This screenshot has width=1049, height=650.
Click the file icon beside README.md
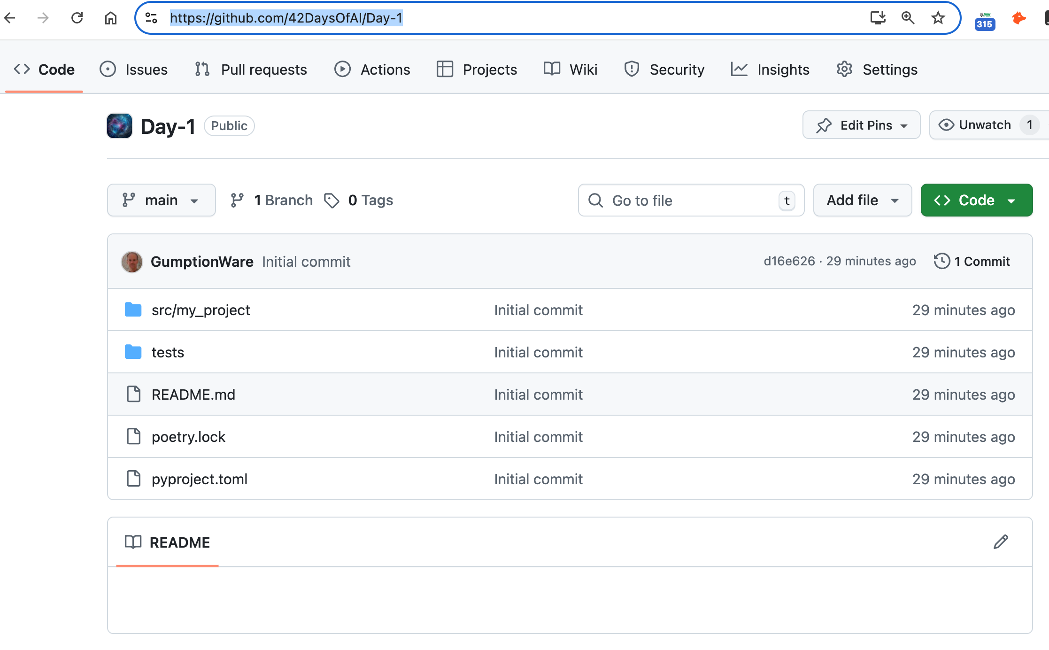[x=134, y=394]
